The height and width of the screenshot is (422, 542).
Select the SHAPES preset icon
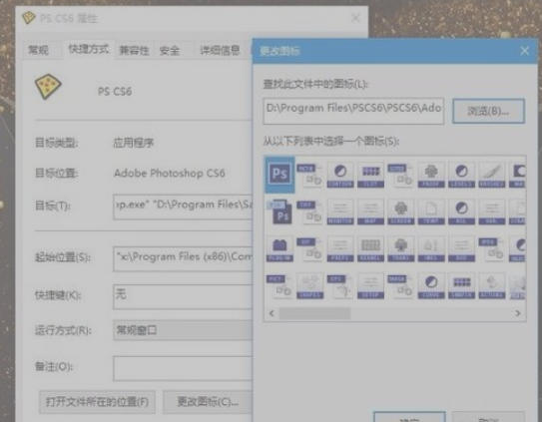coord(309,286)
